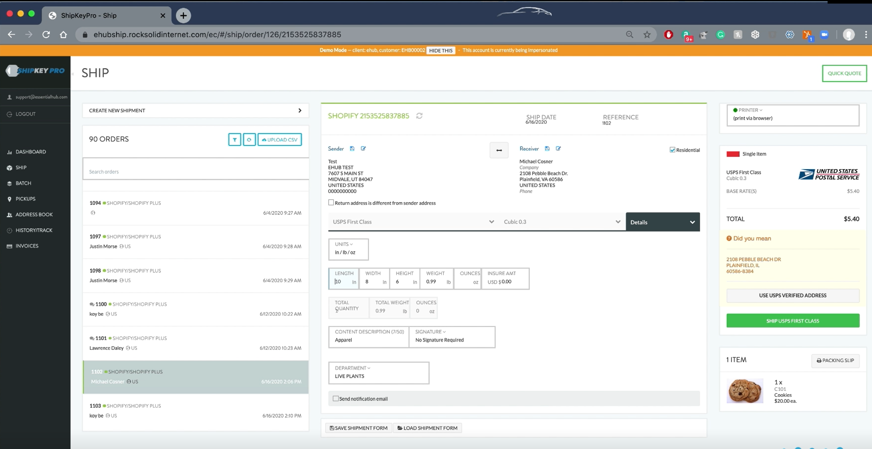Click USE USPS VERIFIED ADDRESS

click(792, 295)
